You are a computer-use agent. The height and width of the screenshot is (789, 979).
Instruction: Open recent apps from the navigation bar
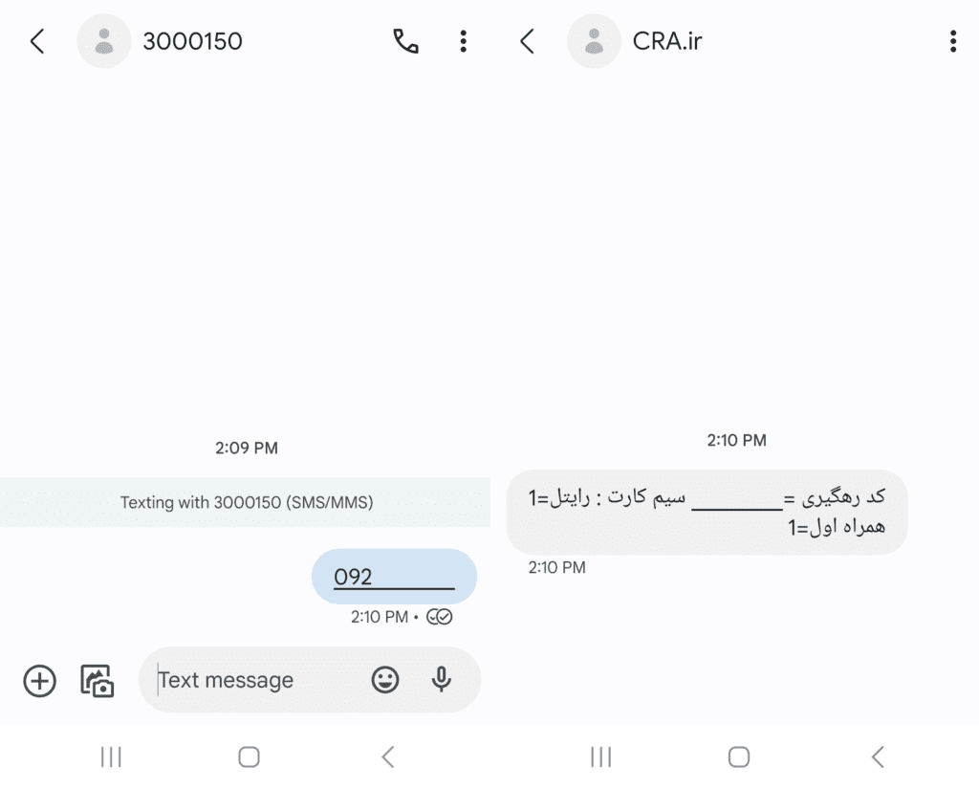tap(111, 756)
